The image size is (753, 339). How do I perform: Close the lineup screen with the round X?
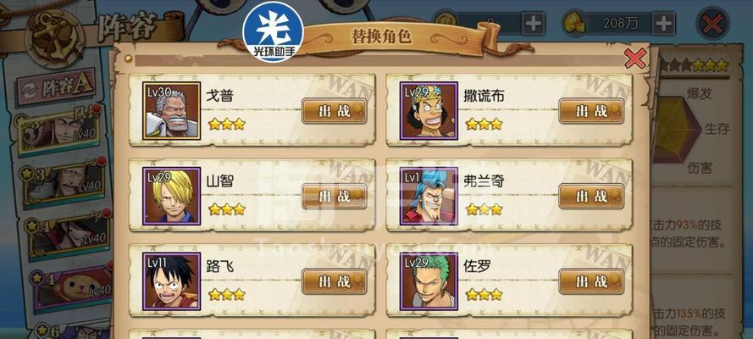pyautogui.click(x=712, y=24)
